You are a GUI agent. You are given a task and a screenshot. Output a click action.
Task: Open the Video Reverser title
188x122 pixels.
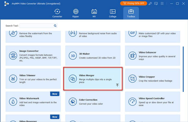coord(28,121)
